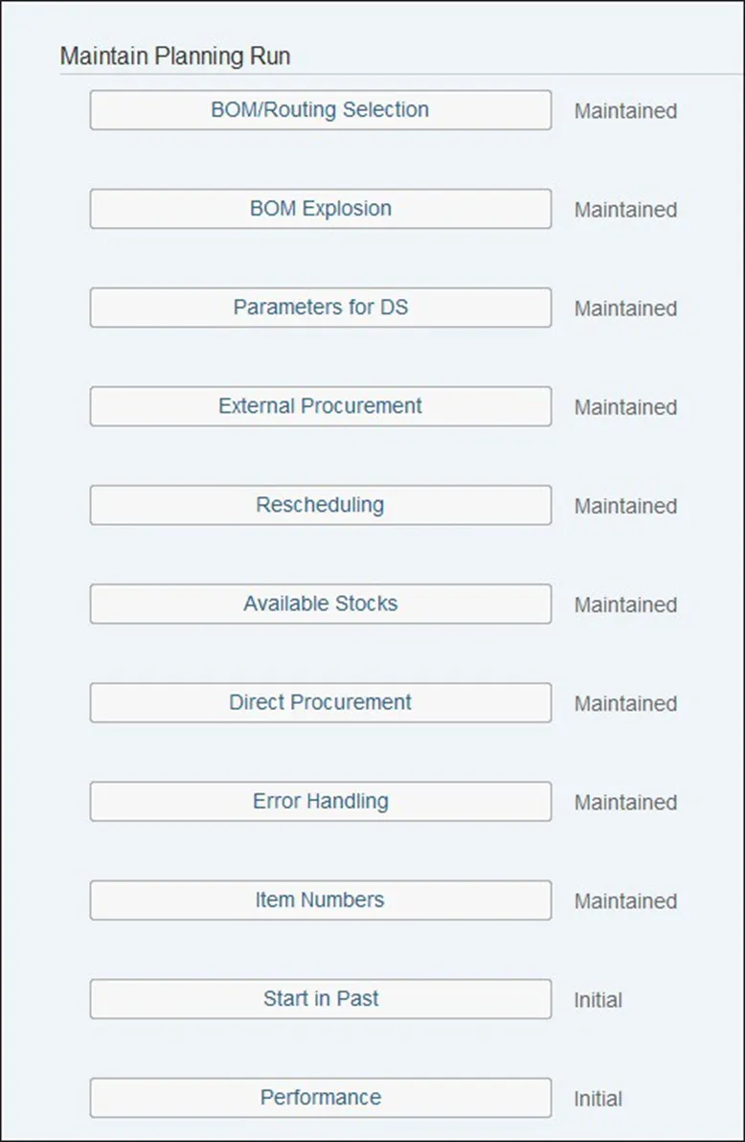Click the Maintain Planning Run heading
The image size is (745, 1142).
pyautogui.click(x=175, y=57)
